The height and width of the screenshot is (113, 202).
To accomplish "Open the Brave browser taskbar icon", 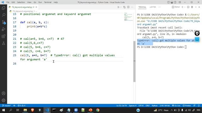I will (x=33, y=110).
